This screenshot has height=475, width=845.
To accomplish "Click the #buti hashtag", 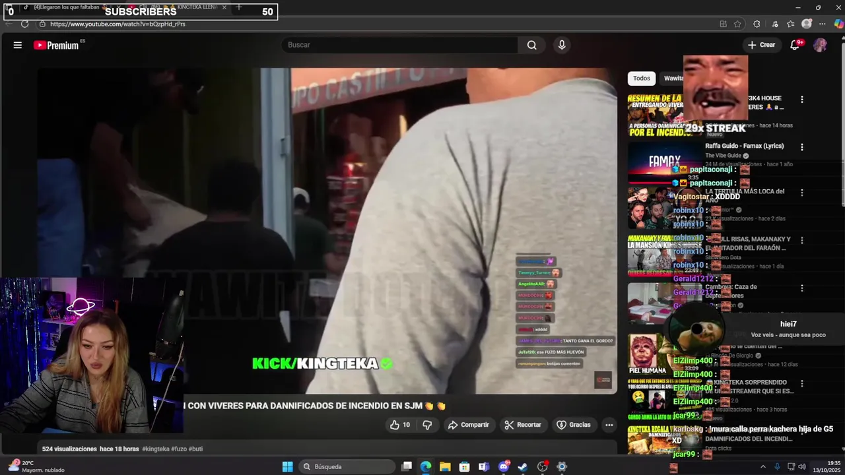I will 195,449.
